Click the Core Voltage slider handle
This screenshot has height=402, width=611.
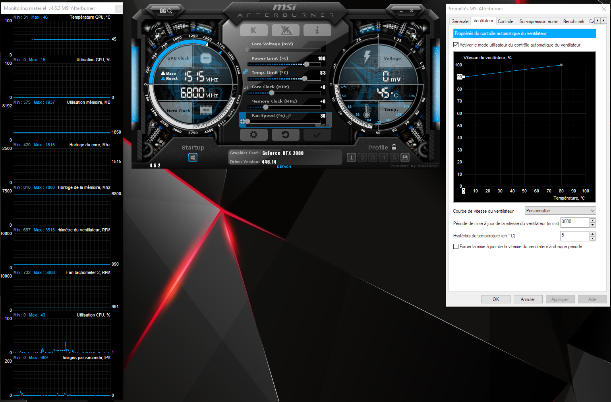(x=247, y=50)
